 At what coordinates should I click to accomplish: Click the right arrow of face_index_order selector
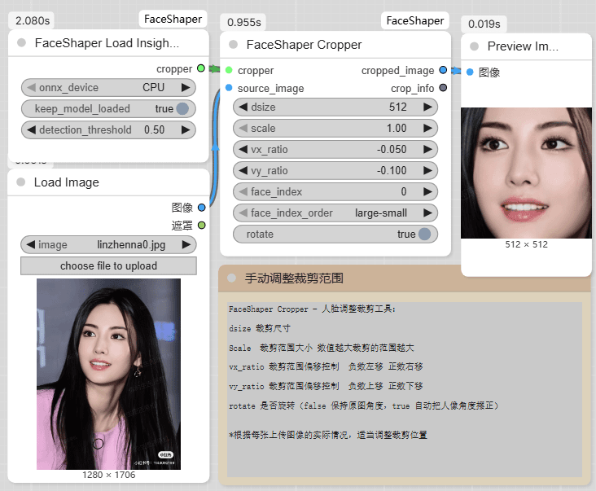click(427, 213)
